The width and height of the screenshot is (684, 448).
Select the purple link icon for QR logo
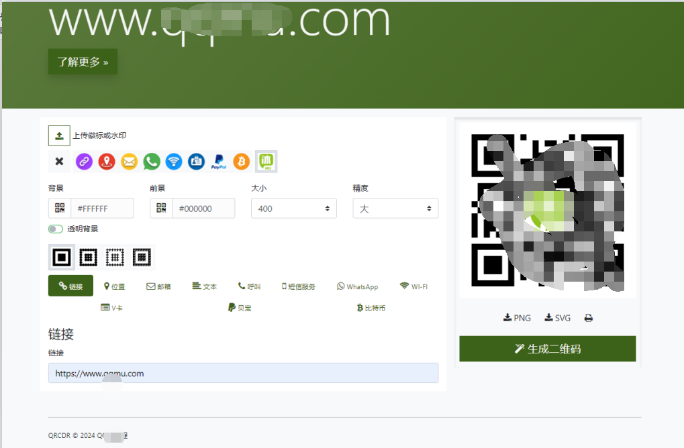(84, 161)
